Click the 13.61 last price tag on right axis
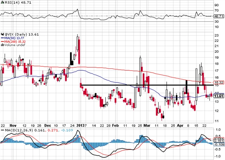The height and width of the screenshot is (160, 225). tap(219, 96)
